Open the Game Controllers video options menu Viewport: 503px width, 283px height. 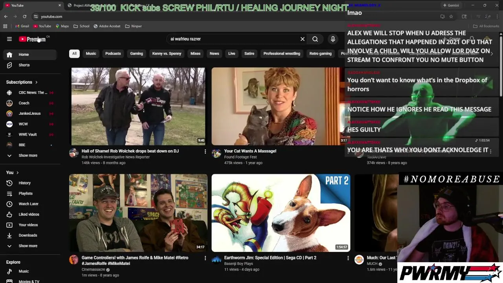[205, 258]
